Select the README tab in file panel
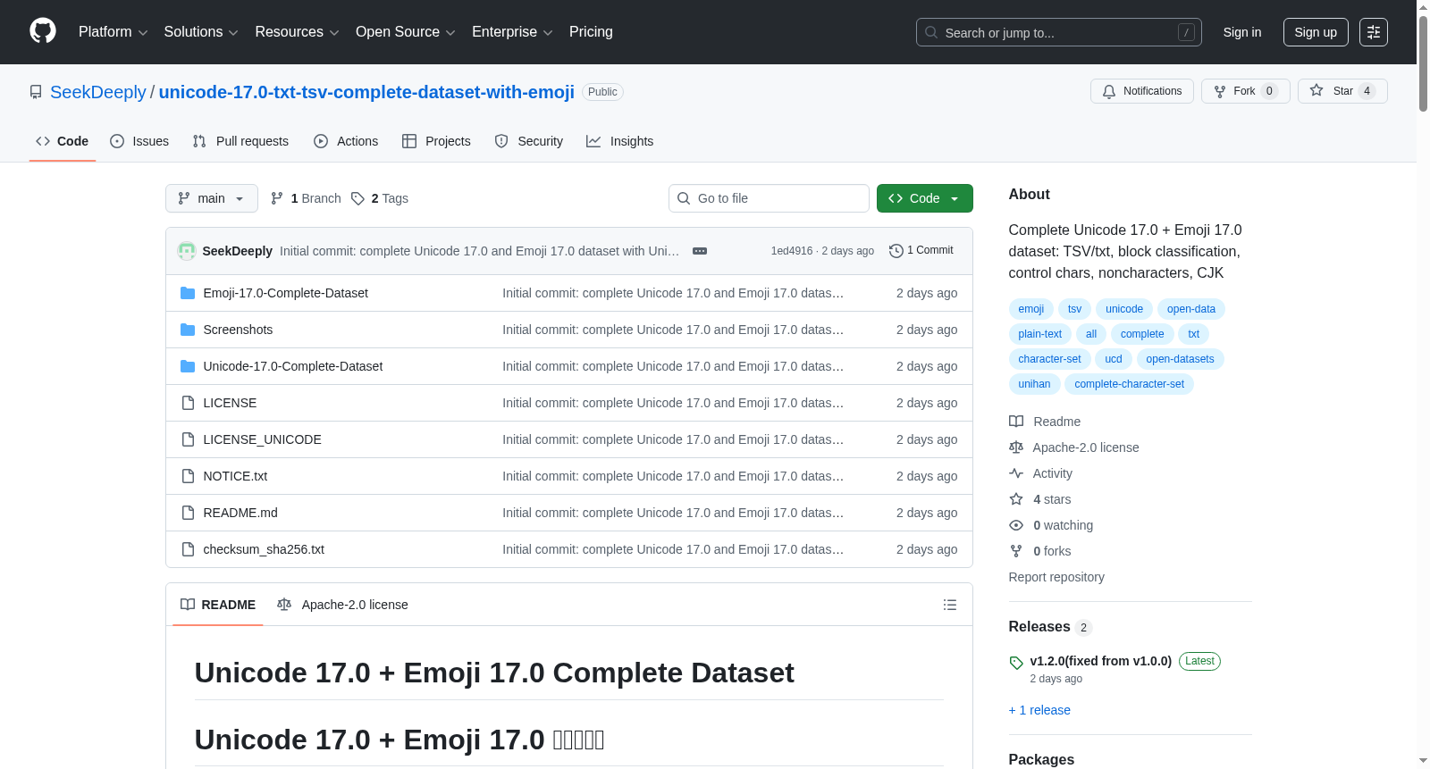This screenshot has width=1430, height=769. click(218, 605)
